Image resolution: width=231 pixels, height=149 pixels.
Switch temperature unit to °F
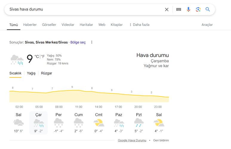click(43, 56)
